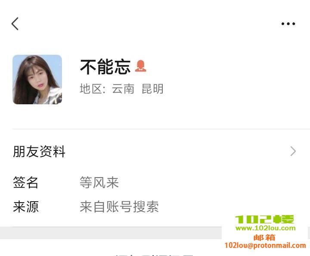Click the orange 邮箱 label

click(264, 237)
